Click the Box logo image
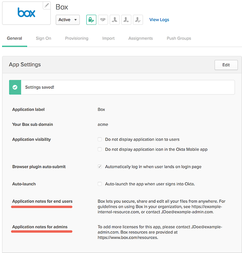Viewport: 242px width, 253px height. [x=26, y=12]
